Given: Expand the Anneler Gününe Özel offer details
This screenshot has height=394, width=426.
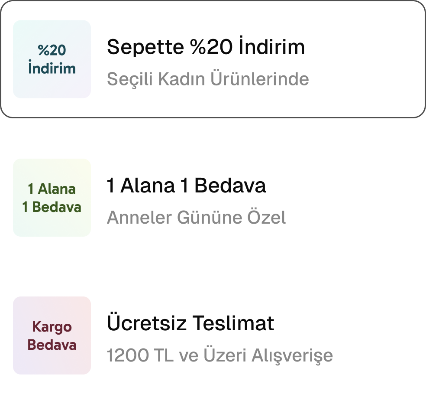Looking at the screenshot, I should pos(212,197).
